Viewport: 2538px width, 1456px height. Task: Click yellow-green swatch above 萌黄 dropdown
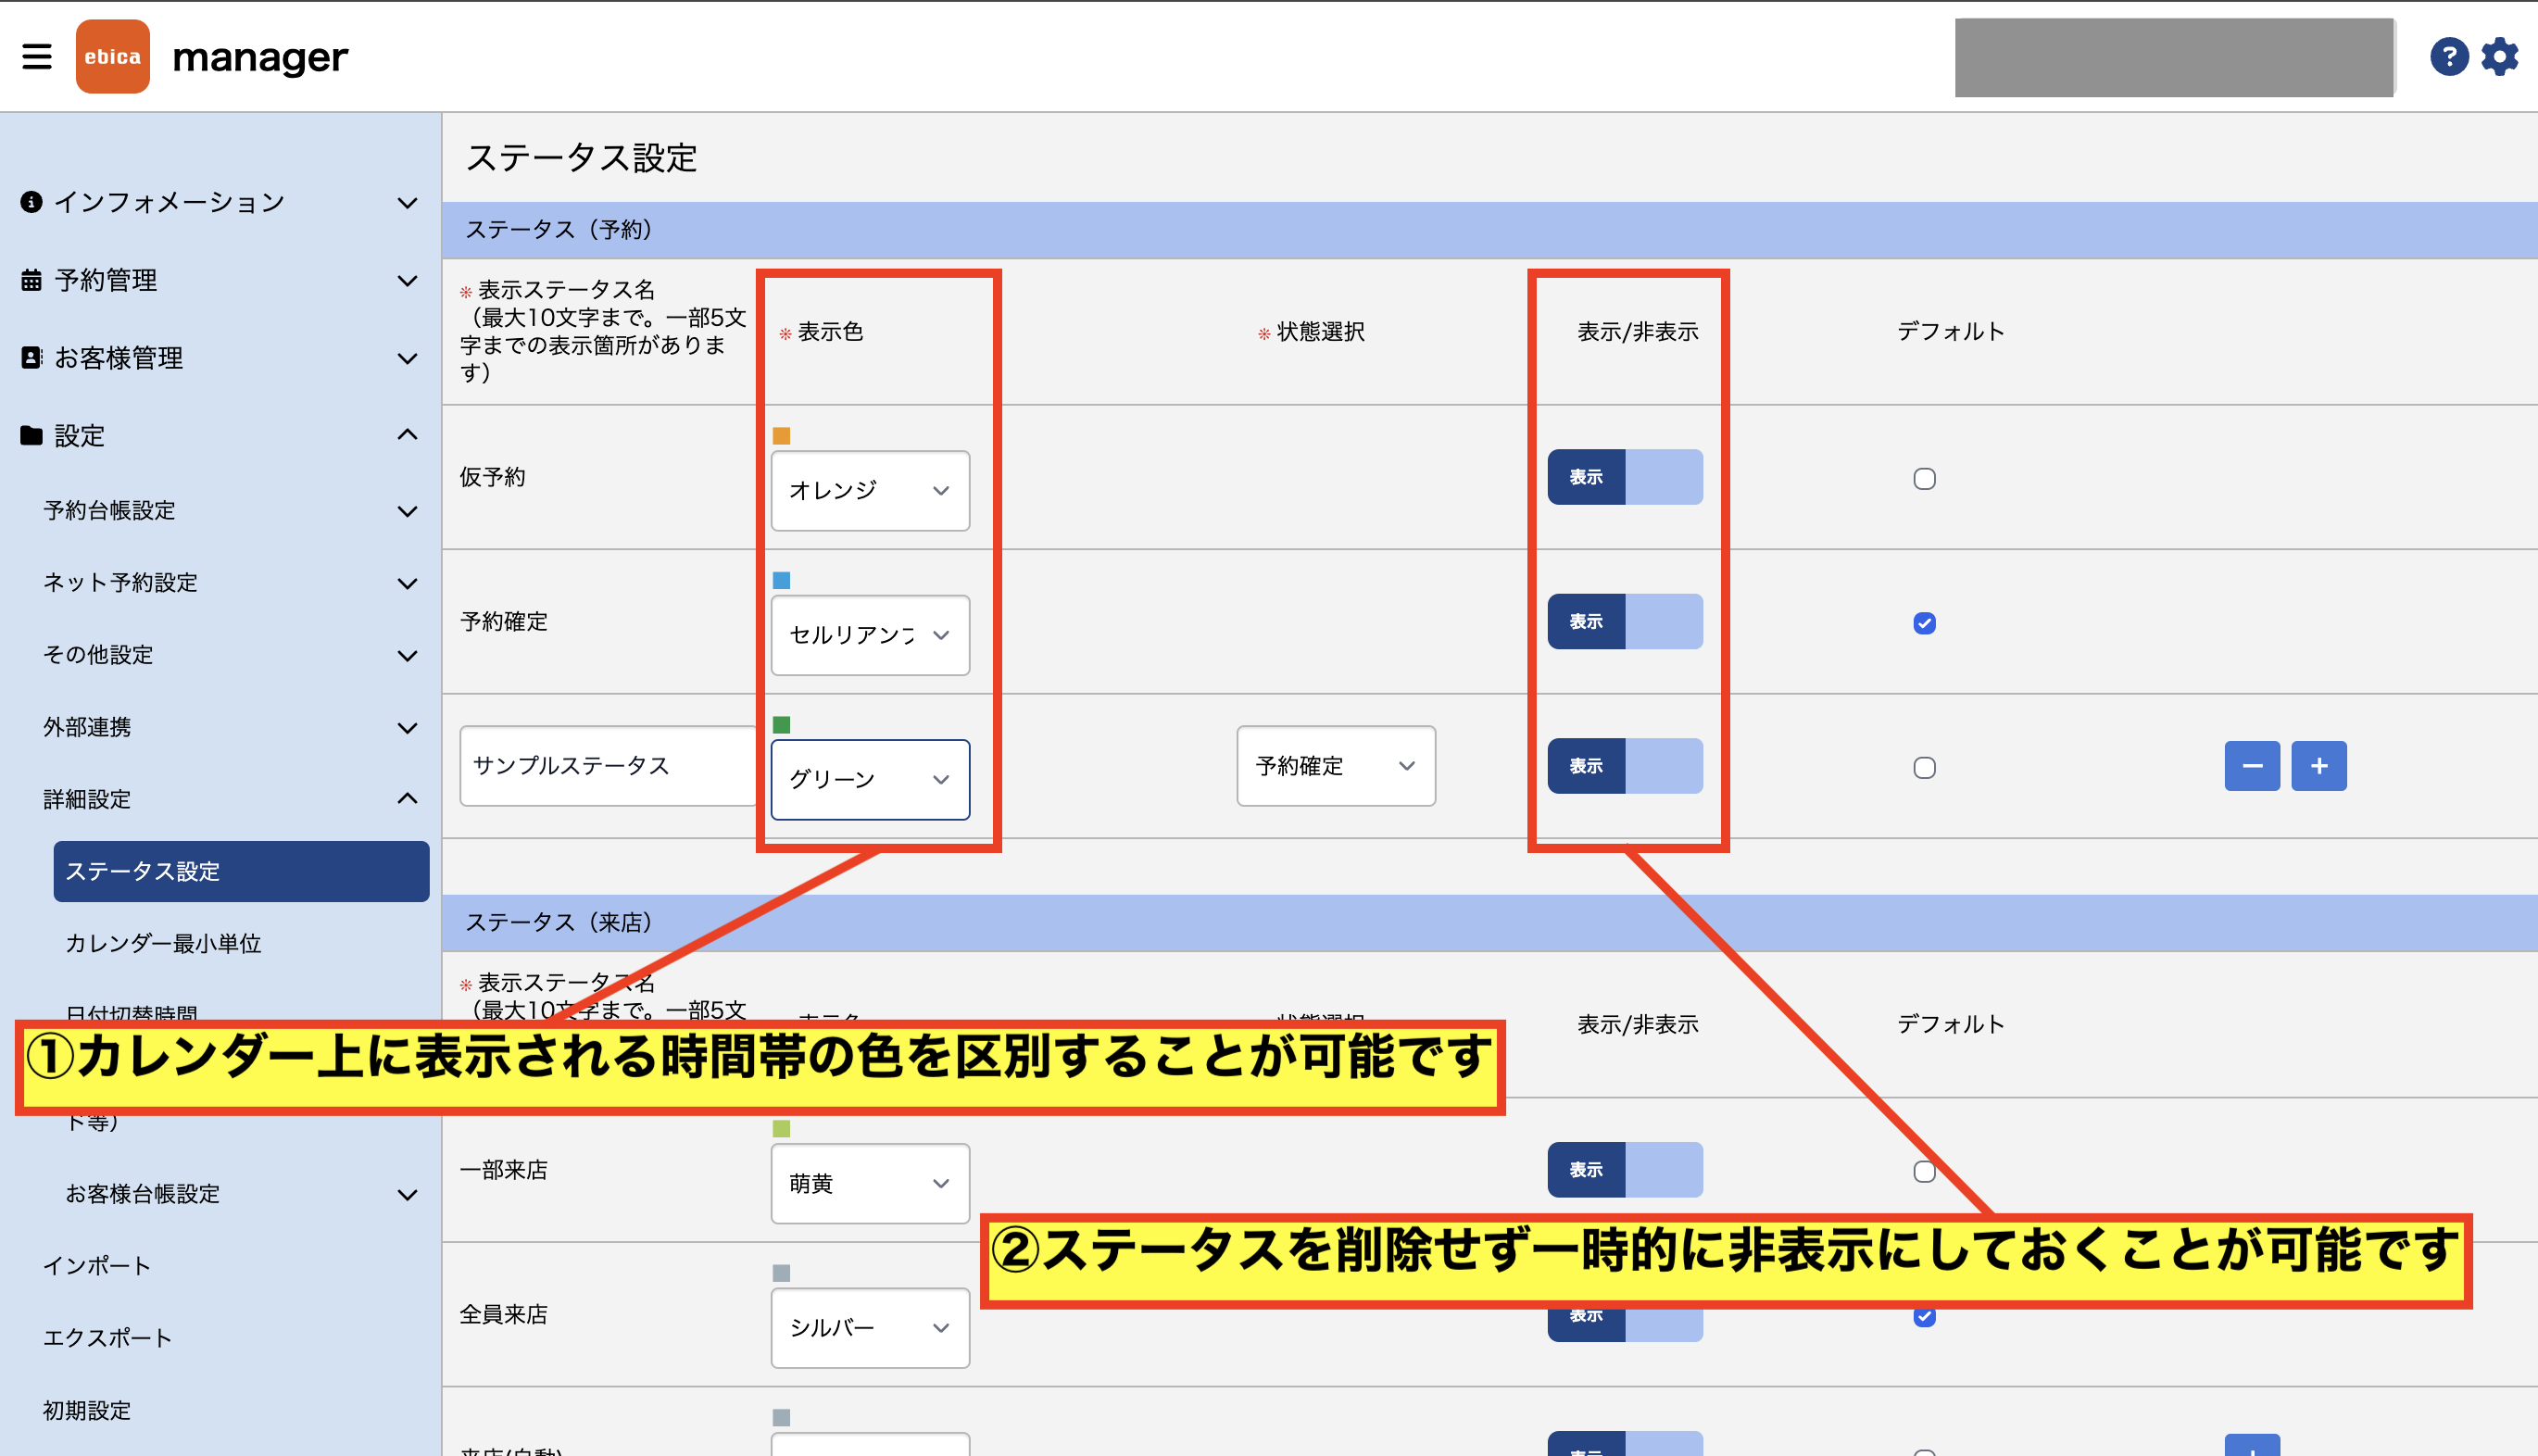pos(782,1129)
